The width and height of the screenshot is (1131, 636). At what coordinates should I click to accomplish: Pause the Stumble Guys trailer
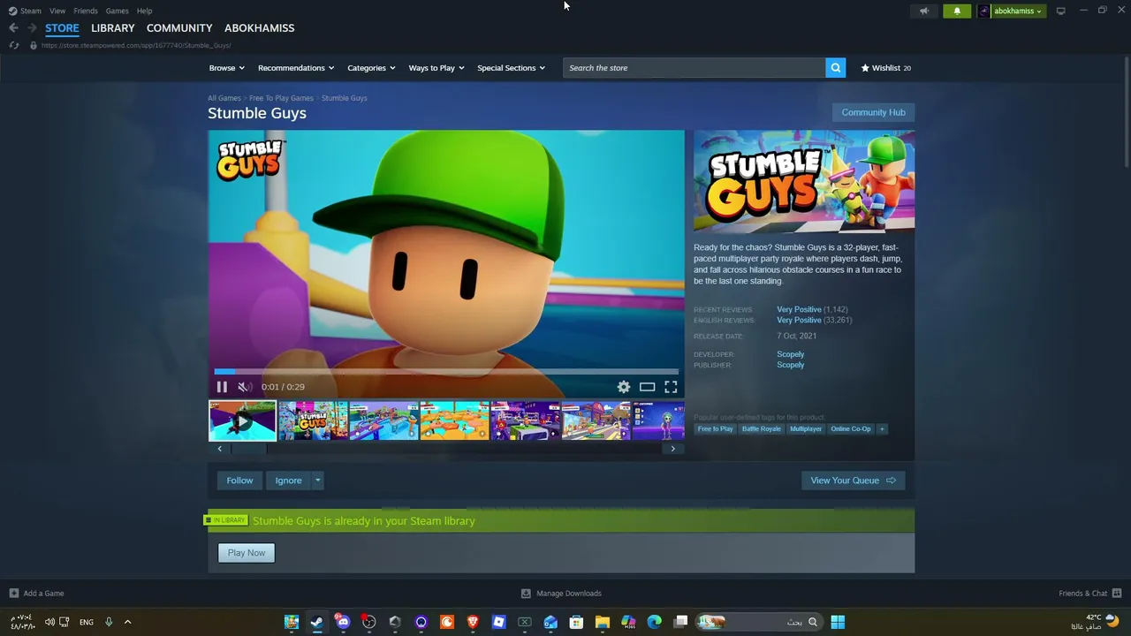click(222, 387)
